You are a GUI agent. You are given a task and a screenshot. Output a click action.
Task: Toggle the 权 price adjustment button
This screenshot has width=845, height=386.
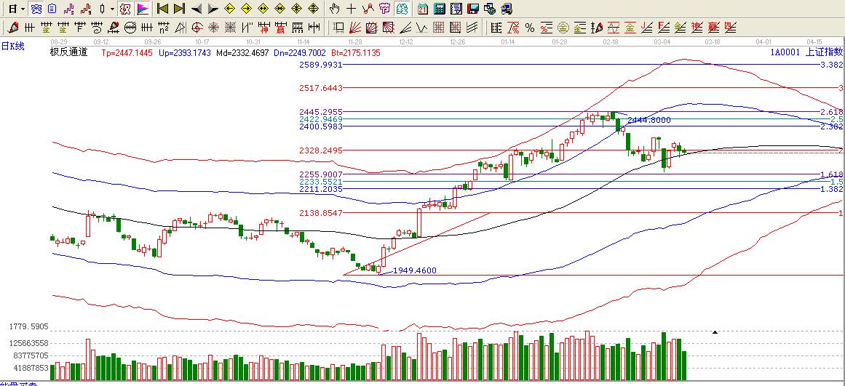click(x=125, y=9)
